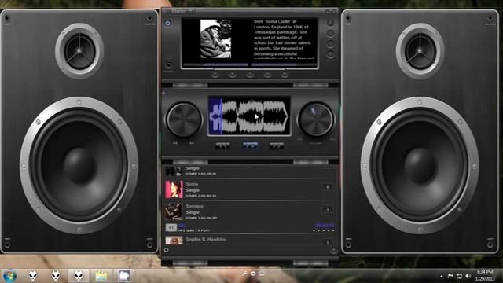Seek within the waveform seekbar
This screenshot has width=503, height=283.
click(x=250, y=116)
